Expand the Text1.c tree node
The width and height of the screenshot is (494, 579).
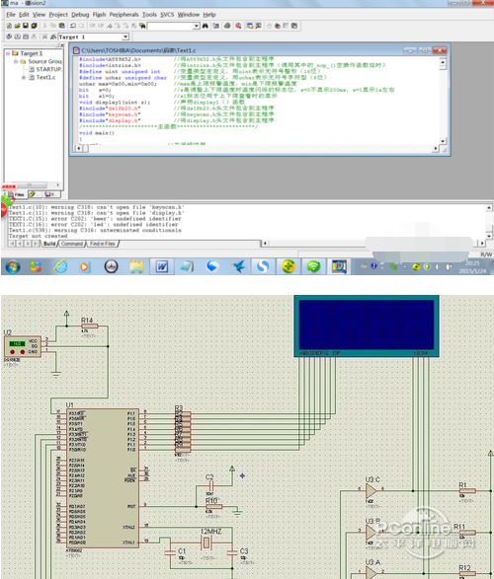click(24, 77)
